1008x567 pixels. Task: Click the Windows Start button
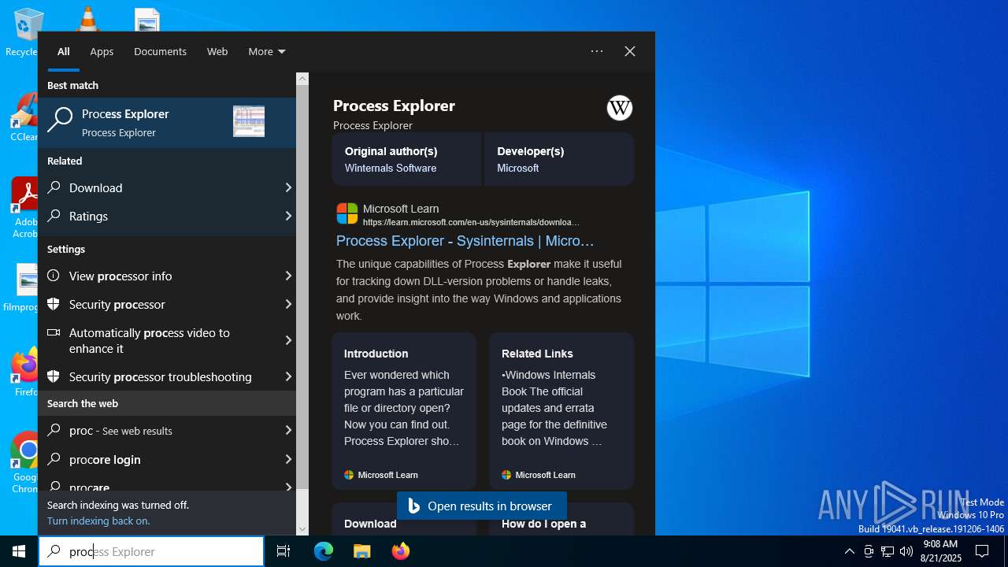click(x=19, y=551)
